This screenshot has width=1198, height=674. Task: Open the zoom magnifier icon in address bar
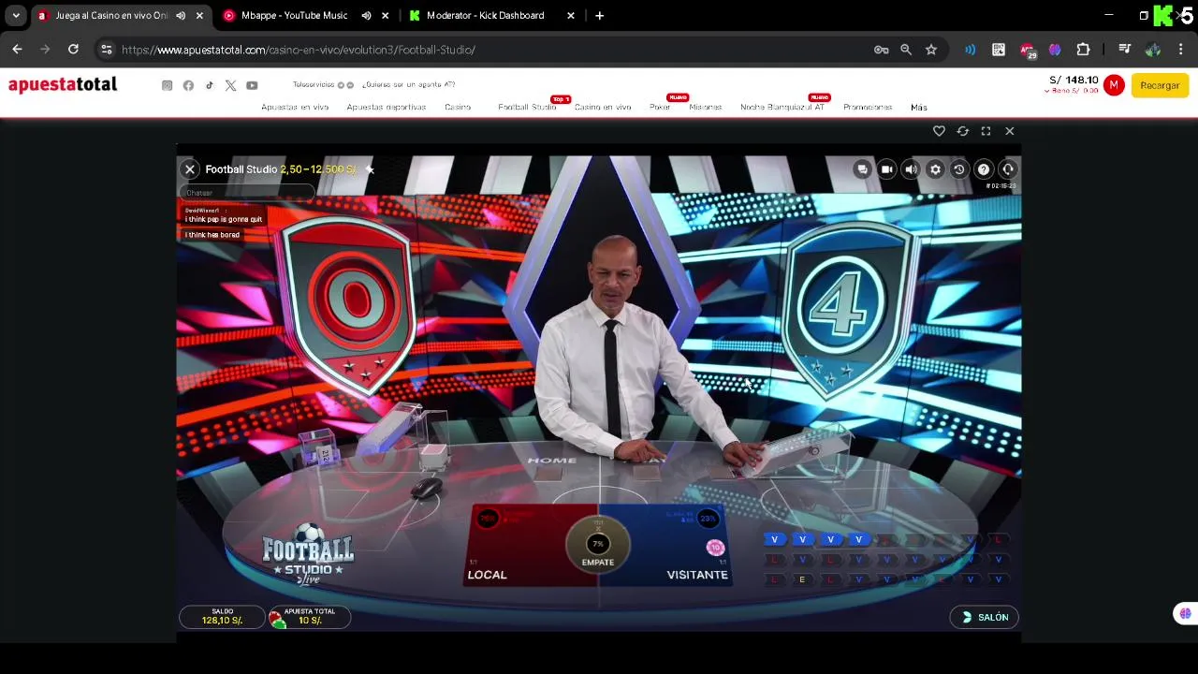[x=906, y=50]
